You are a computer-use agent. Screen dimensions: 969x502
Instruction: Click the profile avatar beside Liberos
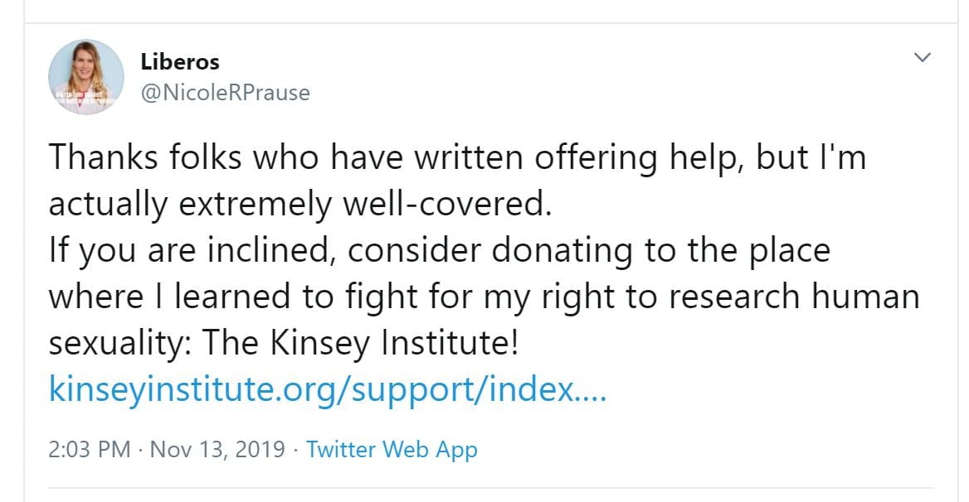click(86, 77)
